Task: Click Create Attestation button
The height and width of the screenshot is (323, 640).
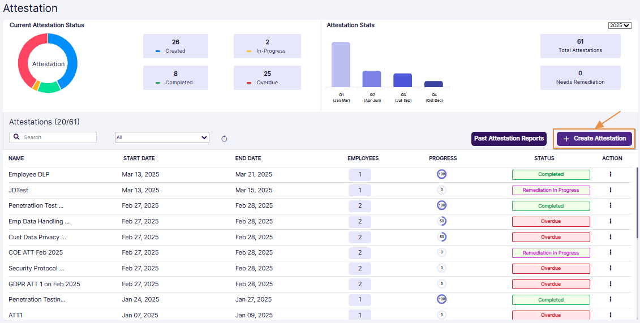Action: (x=594, y=139)
